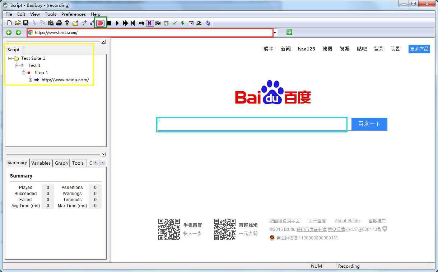Screen dimensions: 438x272
Task: Open help via the question mark icon
Action: [67, 23]
